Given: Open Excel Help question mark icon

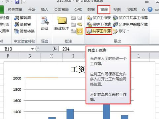Looking at the screenshot, I should [x=150, y=10].
